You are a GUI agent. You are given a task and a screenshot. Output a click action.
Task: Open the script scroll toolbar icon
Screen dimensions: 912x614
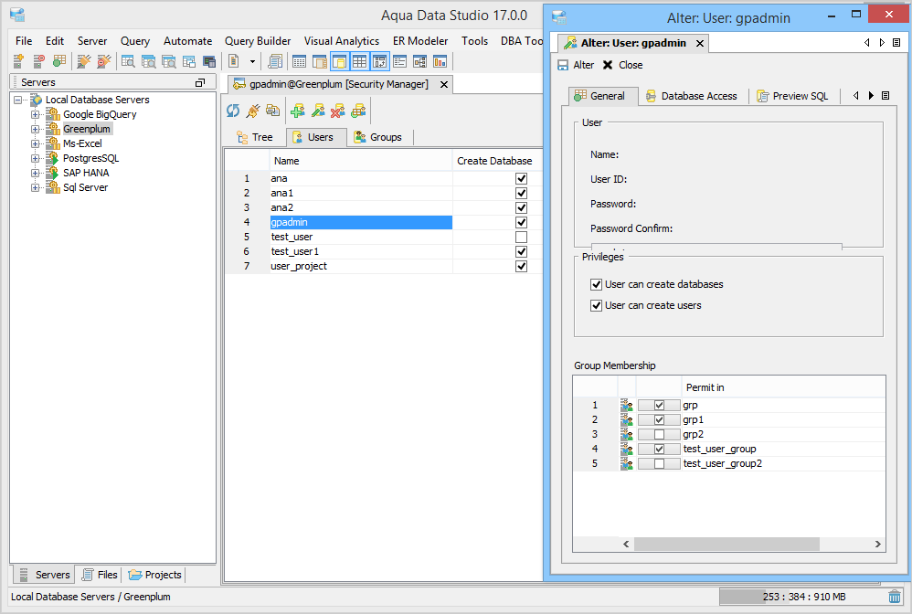[276, 61]
